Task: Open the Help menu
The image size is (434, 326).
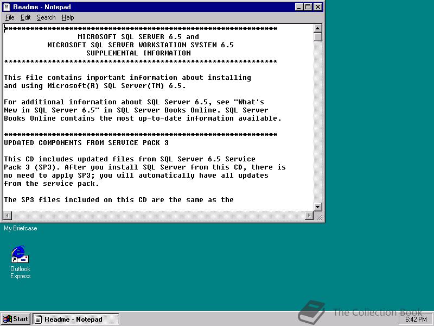Action: (x=68, y=17)
